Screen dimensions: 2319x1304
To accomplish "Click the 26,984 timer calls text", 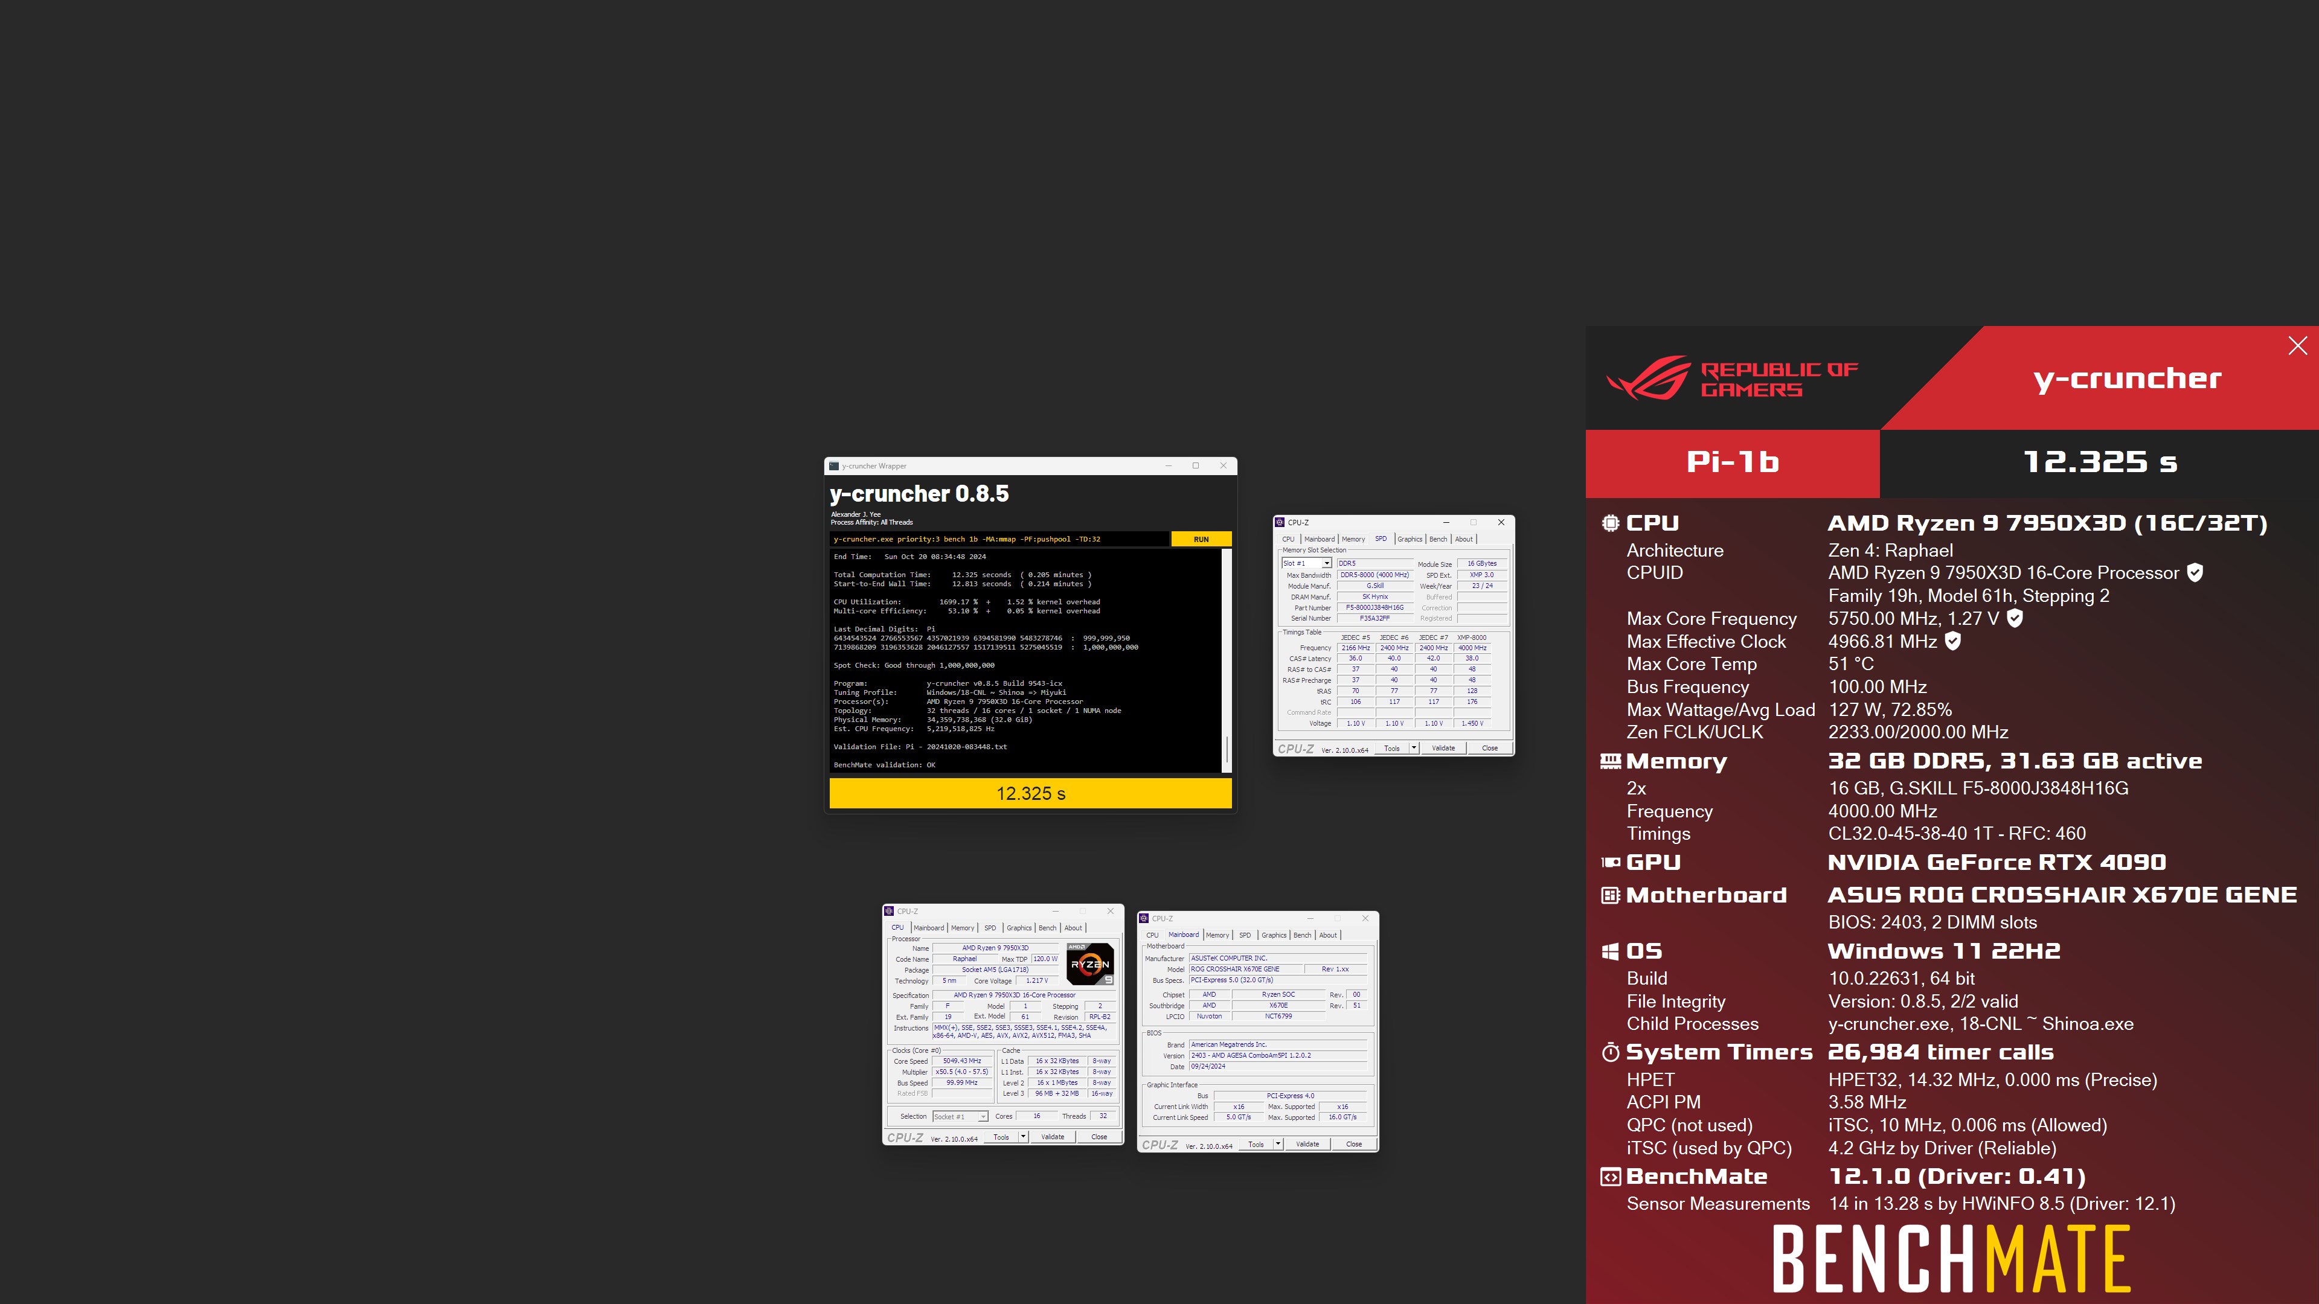I will tap(1941, 1052).
